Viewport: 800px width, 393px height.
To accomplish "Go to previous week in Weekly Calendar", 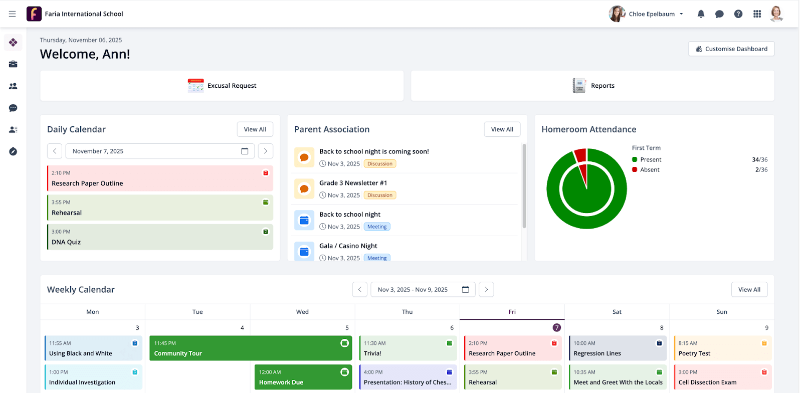I will pos(359,289).
